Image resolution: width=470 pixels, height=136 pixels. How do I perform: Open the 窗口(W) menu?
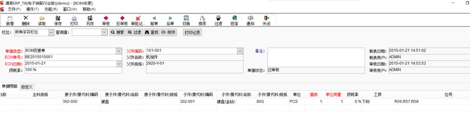(70, 9)
